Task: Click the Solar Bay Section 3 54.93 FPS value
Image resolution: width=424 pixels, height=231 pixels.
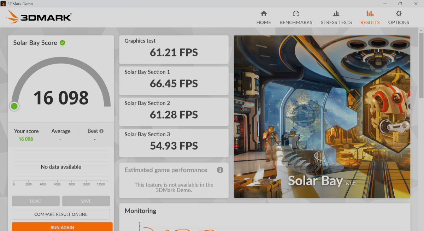Action: [174, 146]
